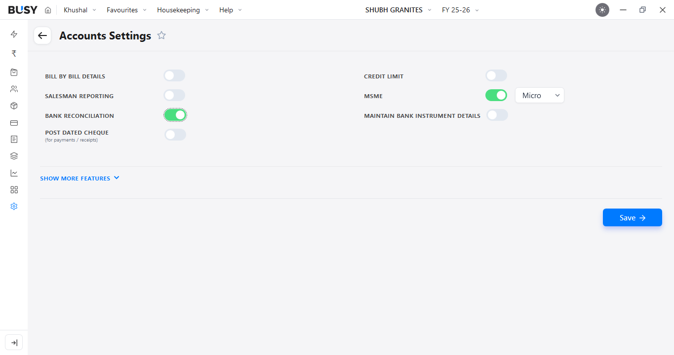The height and width of the screenshot is (355, 674).
Task: Open the settings gear sidebar icon
Action: 14,207
